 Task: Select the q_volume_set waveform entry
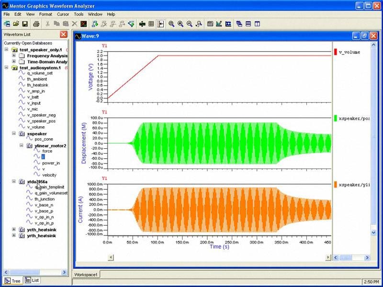[x=40, y=73]
